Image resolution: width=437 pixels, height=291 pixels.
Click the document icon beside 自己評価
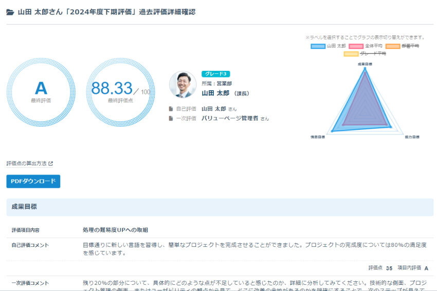click(171, 109)
